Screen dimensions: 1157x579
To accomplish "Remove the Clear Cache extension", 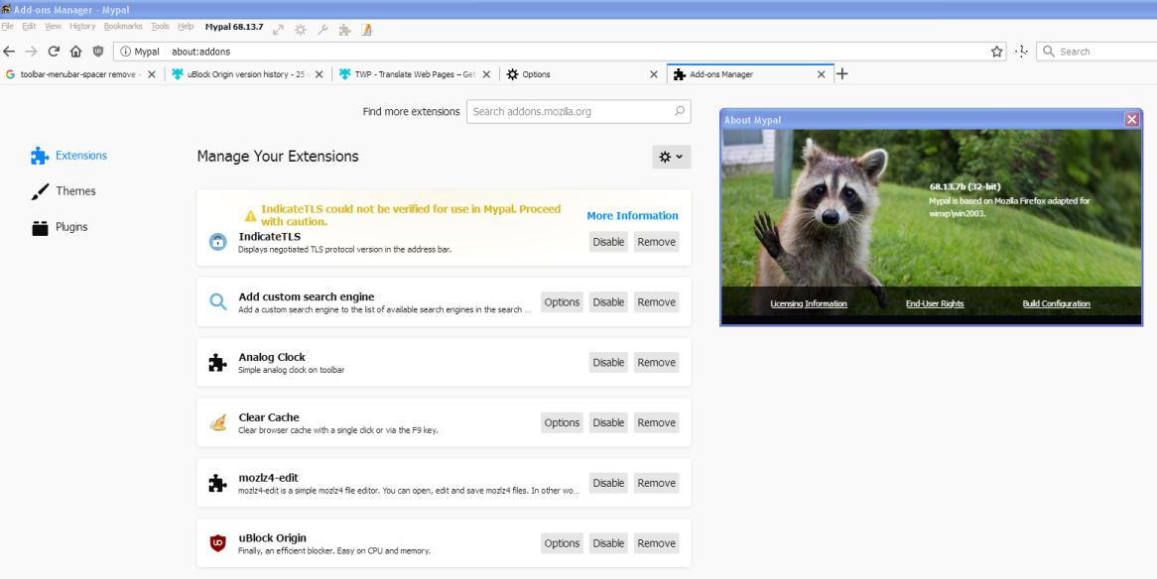I will tap(657, 422).
